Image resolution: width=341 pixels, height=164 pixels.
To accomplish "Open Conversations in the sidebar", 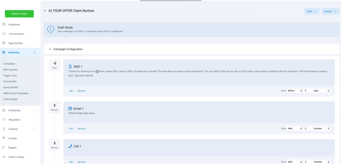I will click(16, 34).
